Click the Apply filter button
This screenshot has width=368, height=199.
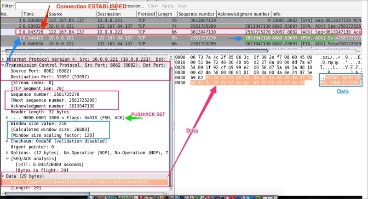tap(168, 6)
